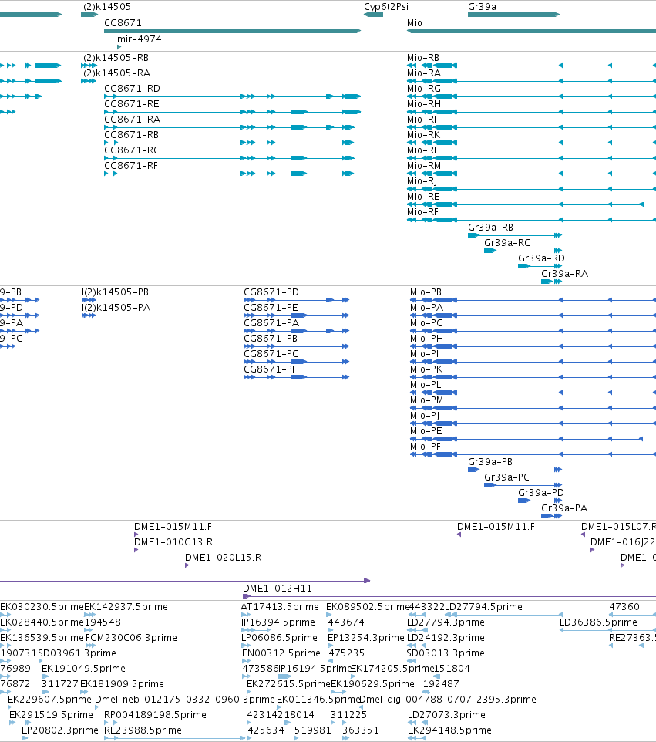Click the IP16394.5prime EST
Screen dimensions: 656x742
pos(255,630)
